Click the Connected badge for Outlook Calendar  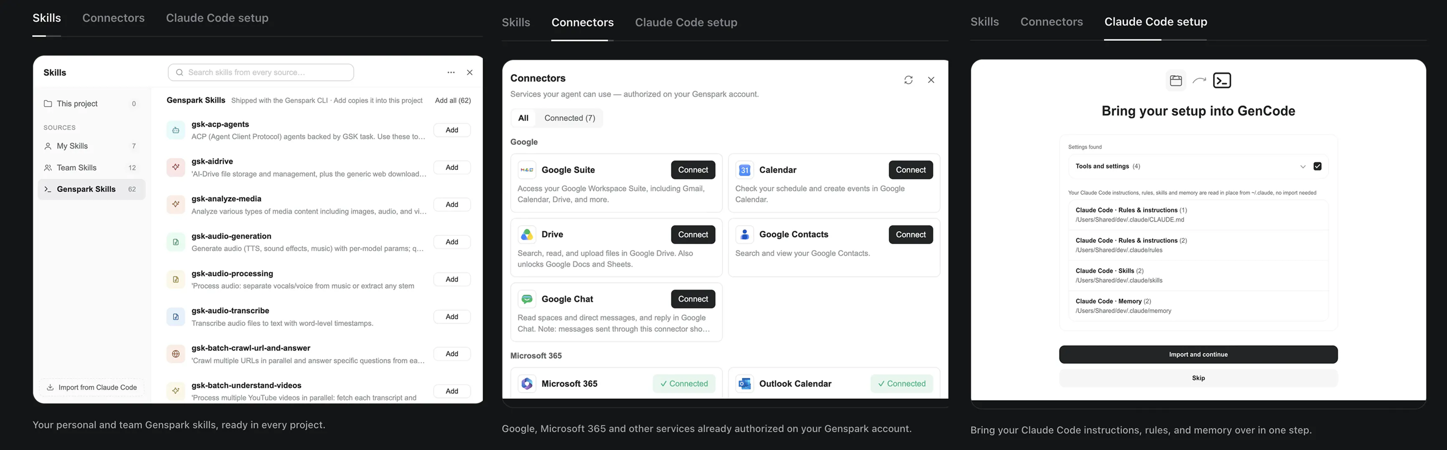pos(902,384)
